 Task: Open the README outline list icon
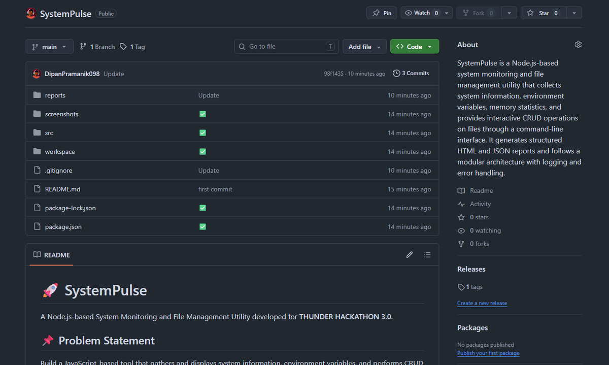click(x=427, y=255)
